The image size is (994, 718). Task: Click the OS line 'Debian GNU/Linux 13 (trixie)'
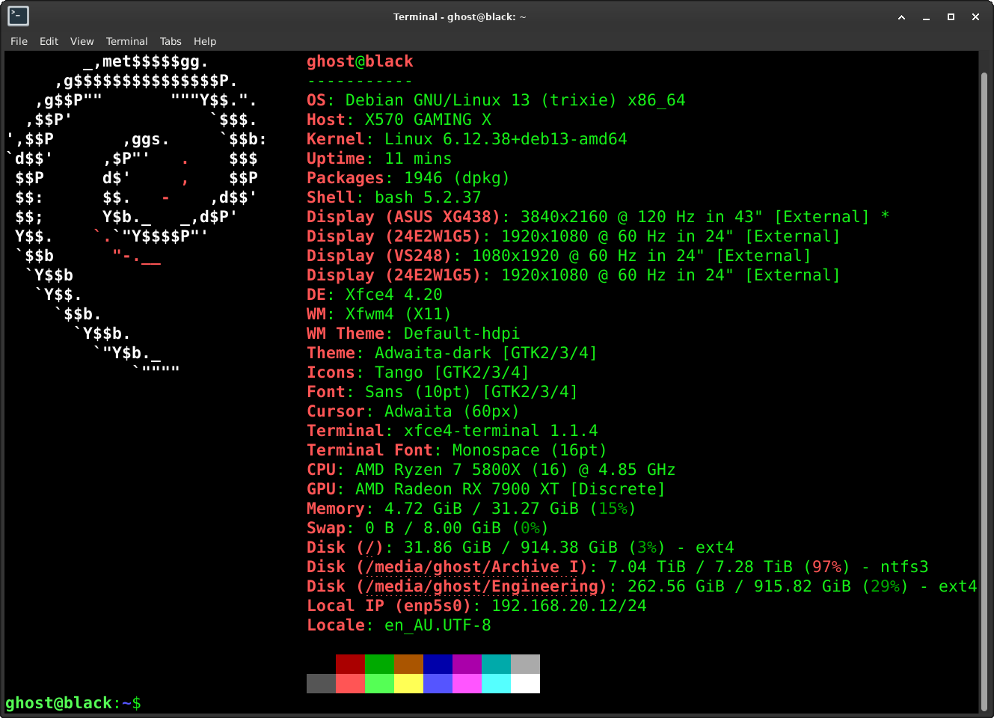pos(481,100)
